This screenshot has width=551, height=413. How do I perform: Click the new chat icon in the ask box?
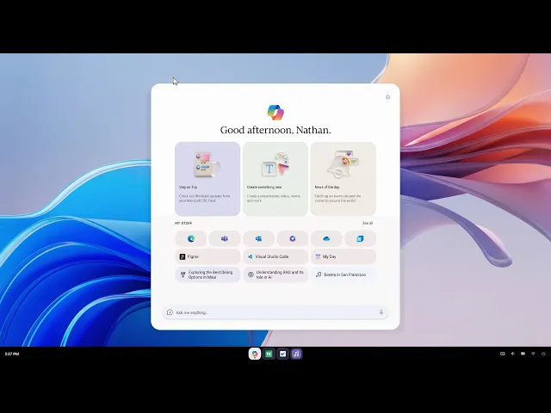tap(170, 312)
